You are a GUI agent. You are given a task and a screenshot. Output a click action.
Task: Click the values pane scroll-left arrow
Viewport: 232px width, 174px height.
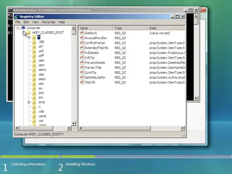(81, 128)
